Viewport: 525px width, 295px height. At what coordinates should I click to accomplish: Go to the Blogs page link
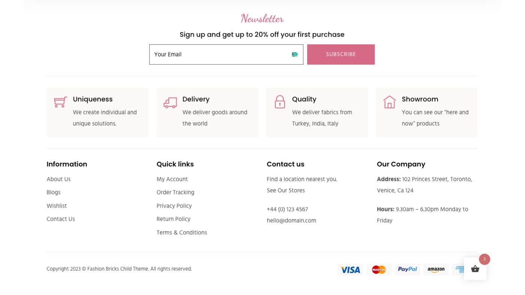(x=54, y=192)
